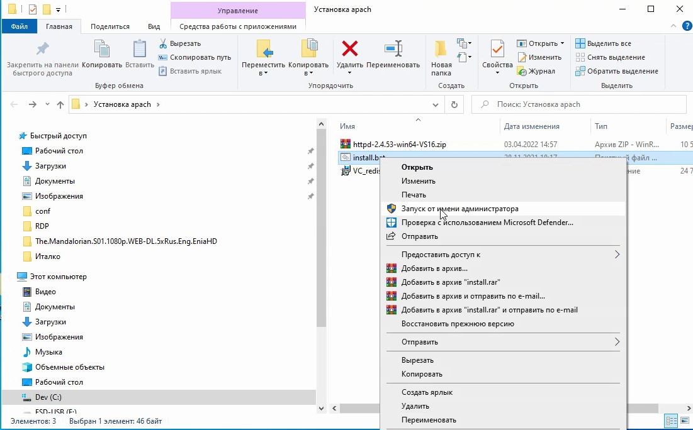Click Cut scissors in the ribbon
The width and height of the screenshot is (693, 430).
pyautogui.click(x=180, y=43)
